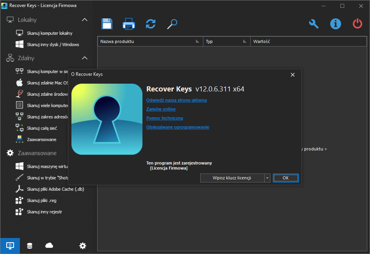The width and height of the screenshot is (370, 254).
Task: Select Skanuj inny dysk / Windows text
Action: (53, 45)
